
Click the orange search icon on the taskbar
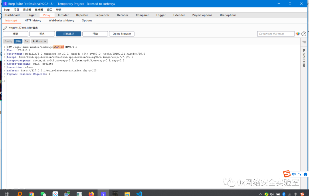click(x=19, y=194)
